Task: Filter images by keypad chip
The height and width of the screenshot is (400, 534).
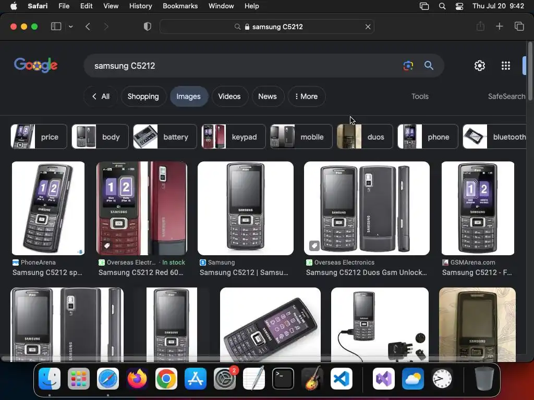Action: [233, 137]
